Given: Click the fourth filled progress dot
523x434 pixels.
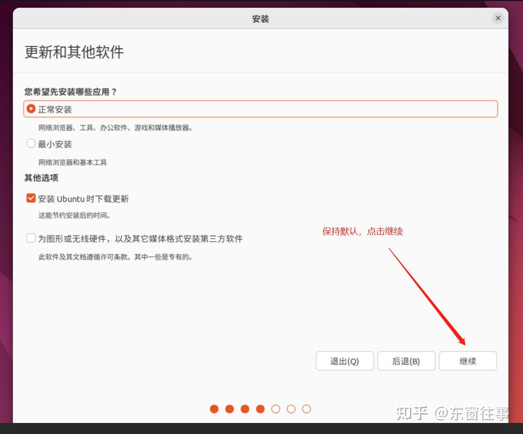Looking at the screenshot, I should pyautogui.click(x=260, y=409).
